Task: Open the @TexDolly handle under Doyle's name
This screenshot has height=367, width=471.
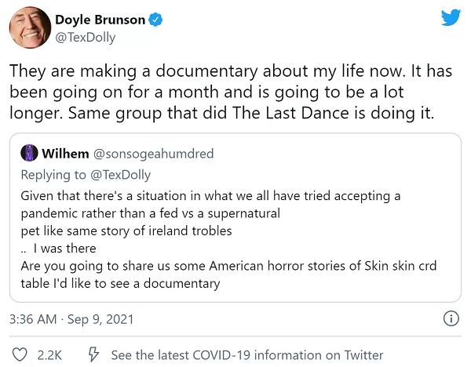Action: 85,36
